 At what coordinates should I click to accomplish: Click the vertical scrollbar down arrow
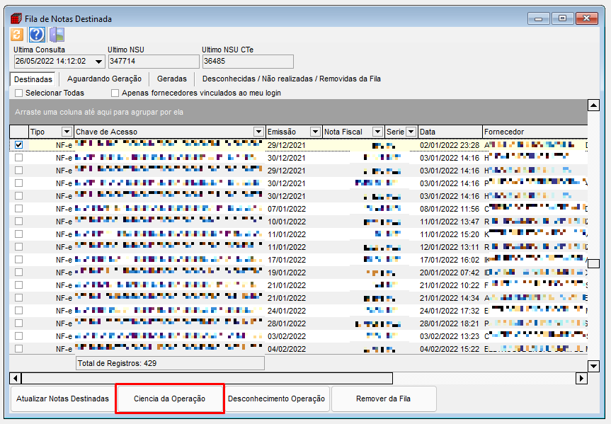point(593,366)
